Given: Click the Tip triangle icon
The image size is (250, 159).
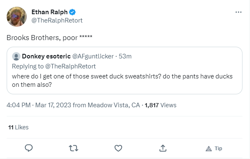Looking at the screenshot, I should click(209, 149).
